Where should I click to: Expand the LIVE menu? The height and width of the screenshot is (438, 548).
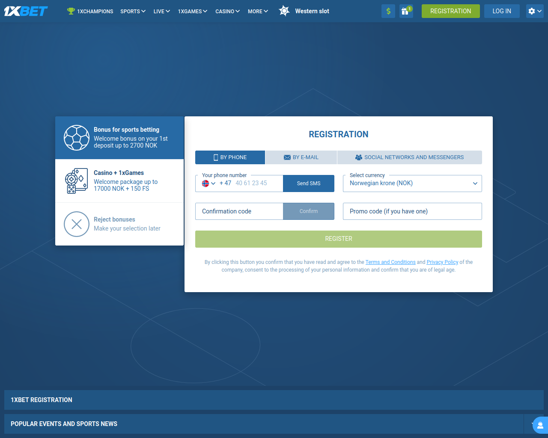point(162,11)
